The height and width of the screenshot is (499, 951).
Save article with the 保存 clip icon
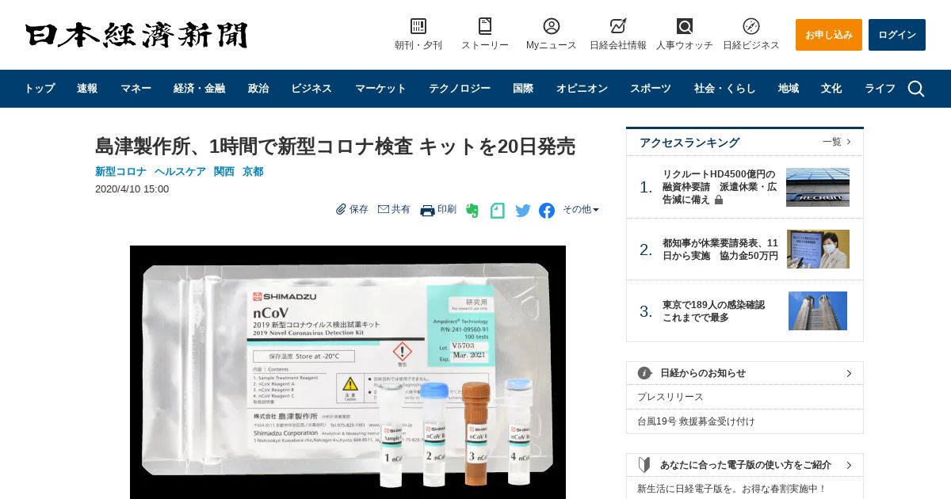(x=341, y=209)
